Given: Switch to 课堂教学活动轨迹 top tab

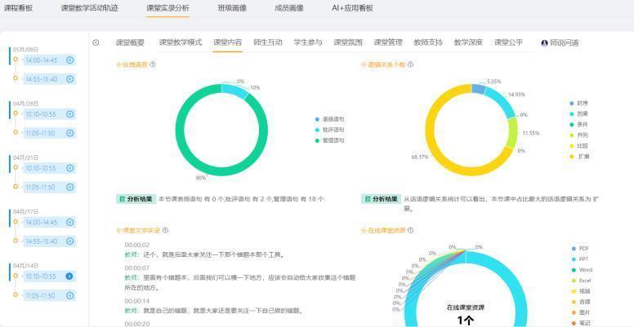Looking at the screenshot, I should pos(90,8).
